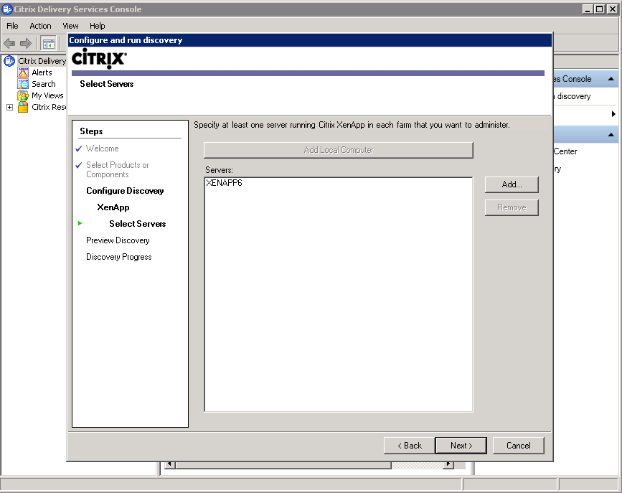This screenshot has width=622, height=493.
Task: Select the Alerts tree item label
Action: (42, 72)
